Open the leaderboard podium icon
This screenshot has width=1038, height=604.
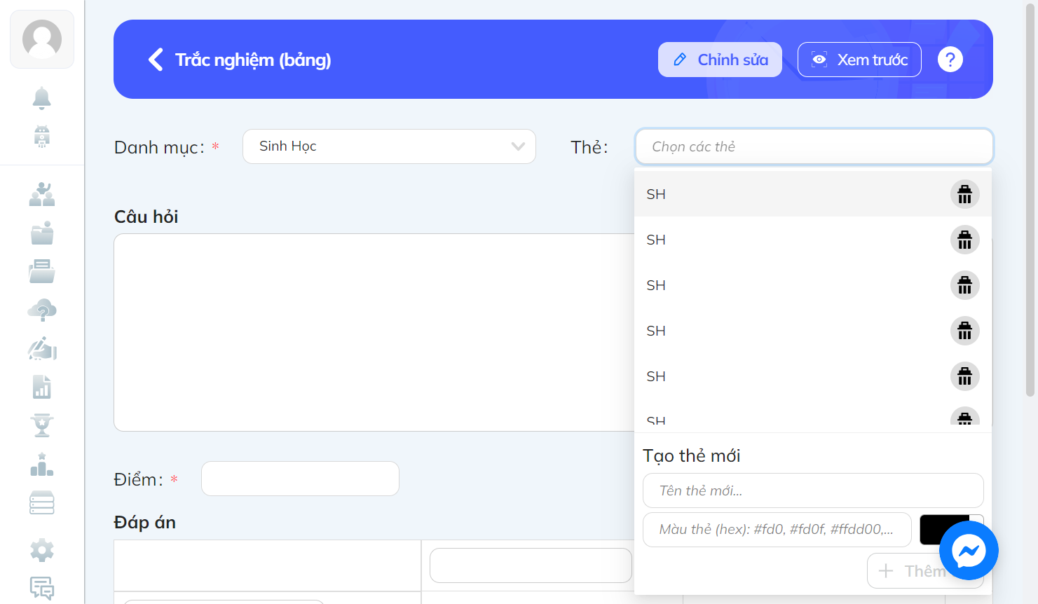tap(42, 465)
